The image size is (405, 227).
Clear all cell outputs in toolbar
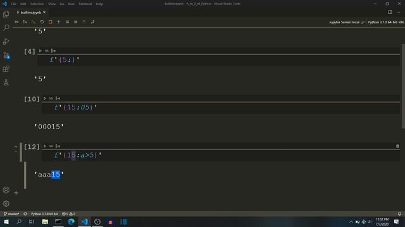pyautogui.click(x=67, y=22)
